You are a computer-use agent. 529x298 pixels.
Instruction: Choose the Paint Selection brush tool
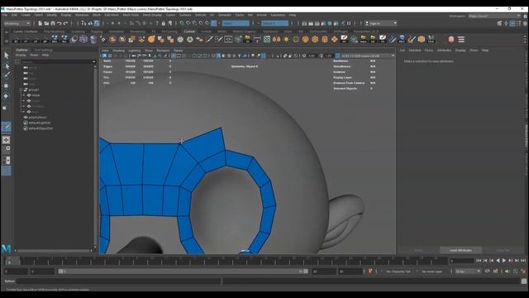(6, 75)
